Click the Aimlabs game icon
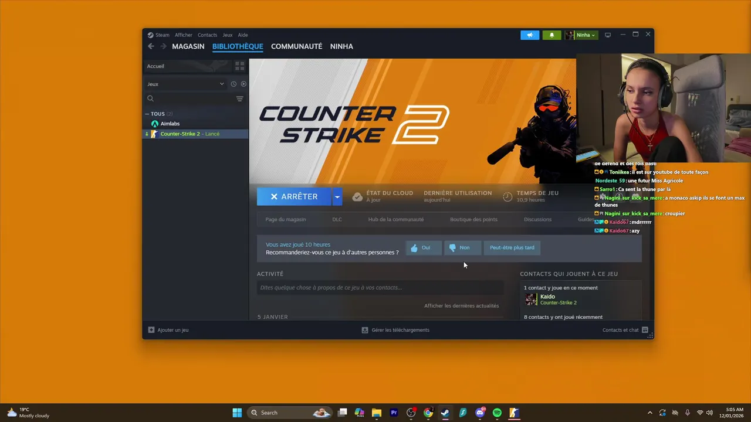Screen dimensions: 751x422 [x=155, y=124]
